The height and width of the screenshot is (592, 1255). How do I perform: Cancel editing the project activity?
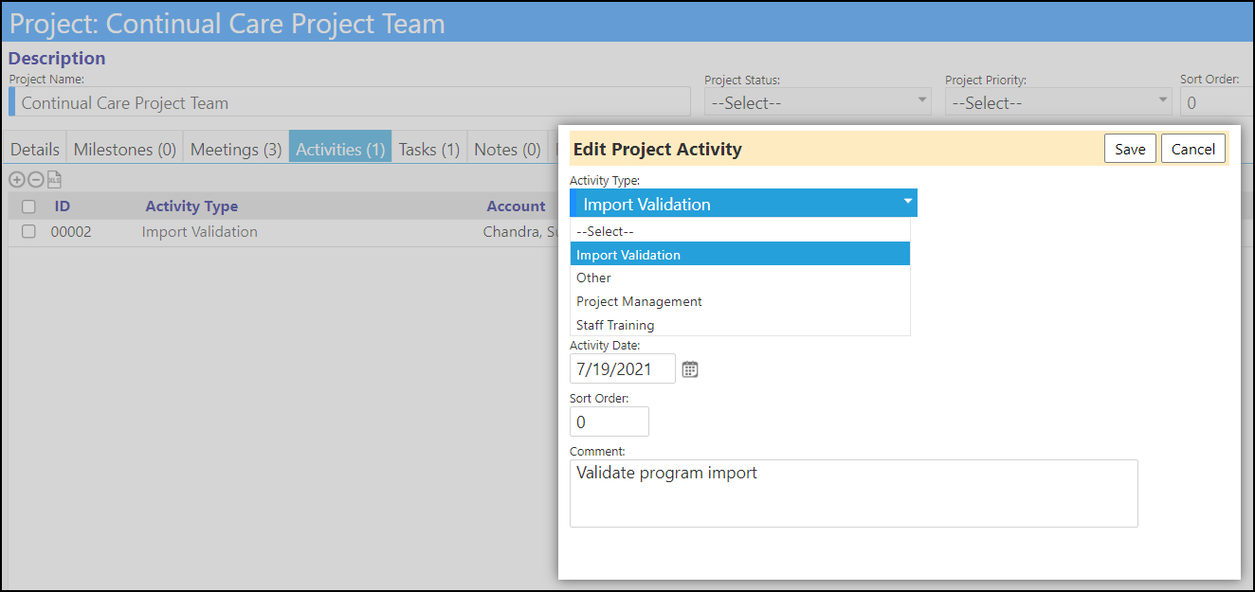click(x=1193, y=149)
